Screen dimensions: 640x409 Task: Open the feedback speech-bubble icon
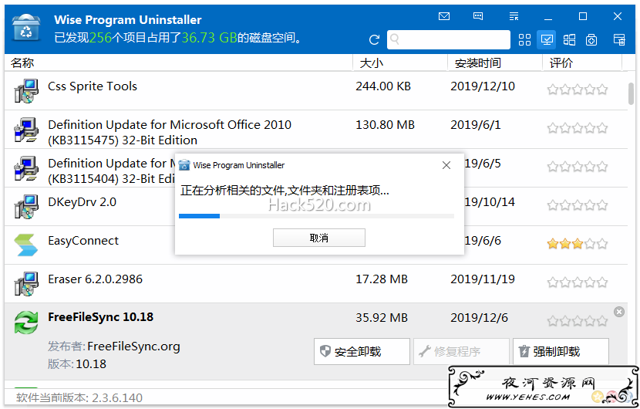point(478,16)
